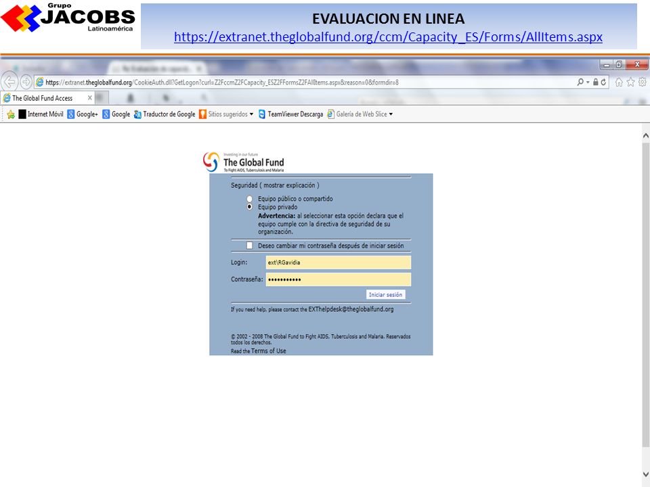Open the Home icon in browser toolbar

click(619, 82)
